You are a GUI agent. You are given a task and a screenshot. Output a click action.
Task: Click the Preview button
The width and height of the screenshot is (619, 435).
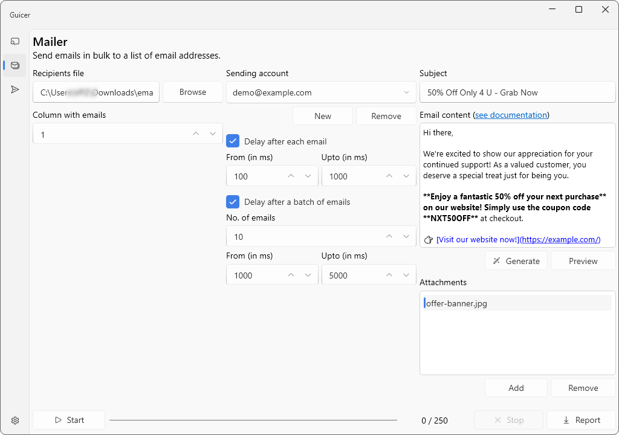[x=583, y=261]
